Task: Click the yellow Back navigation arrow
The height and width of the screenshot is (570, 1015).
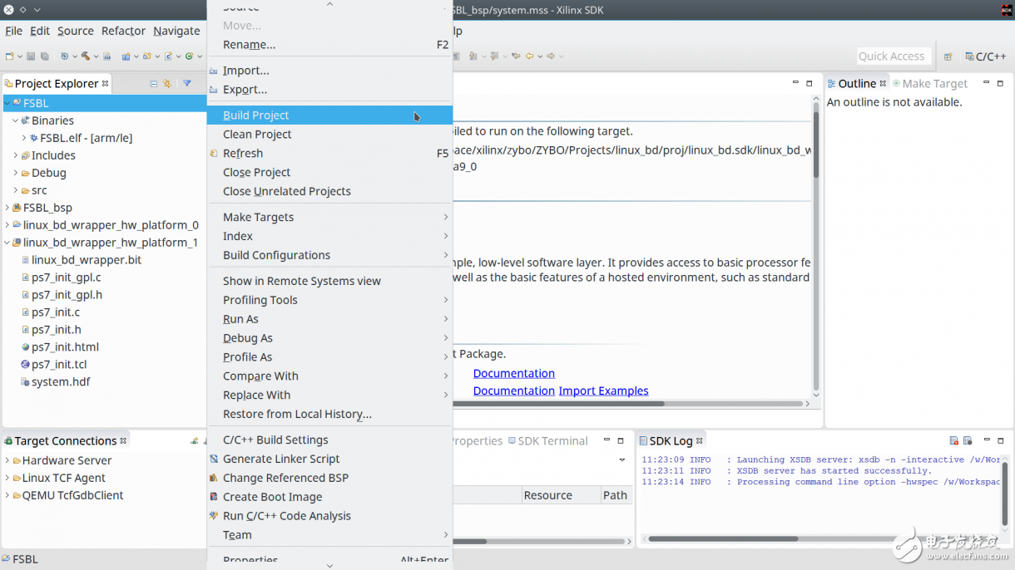Action: (x=529, y=57)
